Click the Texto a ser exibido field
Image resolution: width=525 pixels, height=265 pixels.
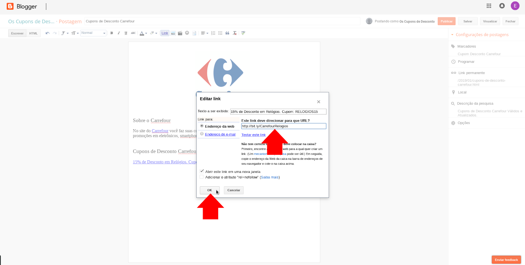278,112
